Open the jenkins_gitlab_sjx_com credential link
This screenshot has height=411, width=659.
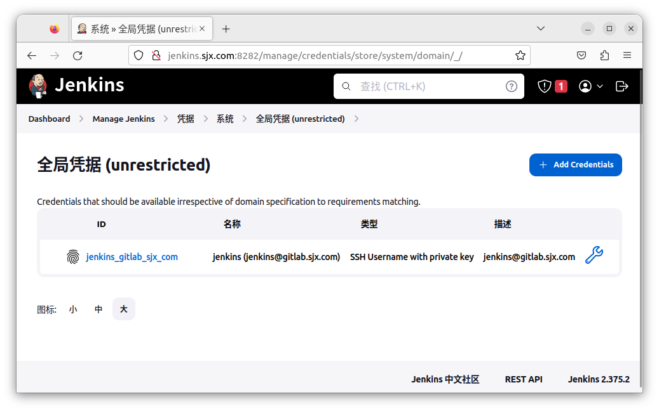pos(132,257)
